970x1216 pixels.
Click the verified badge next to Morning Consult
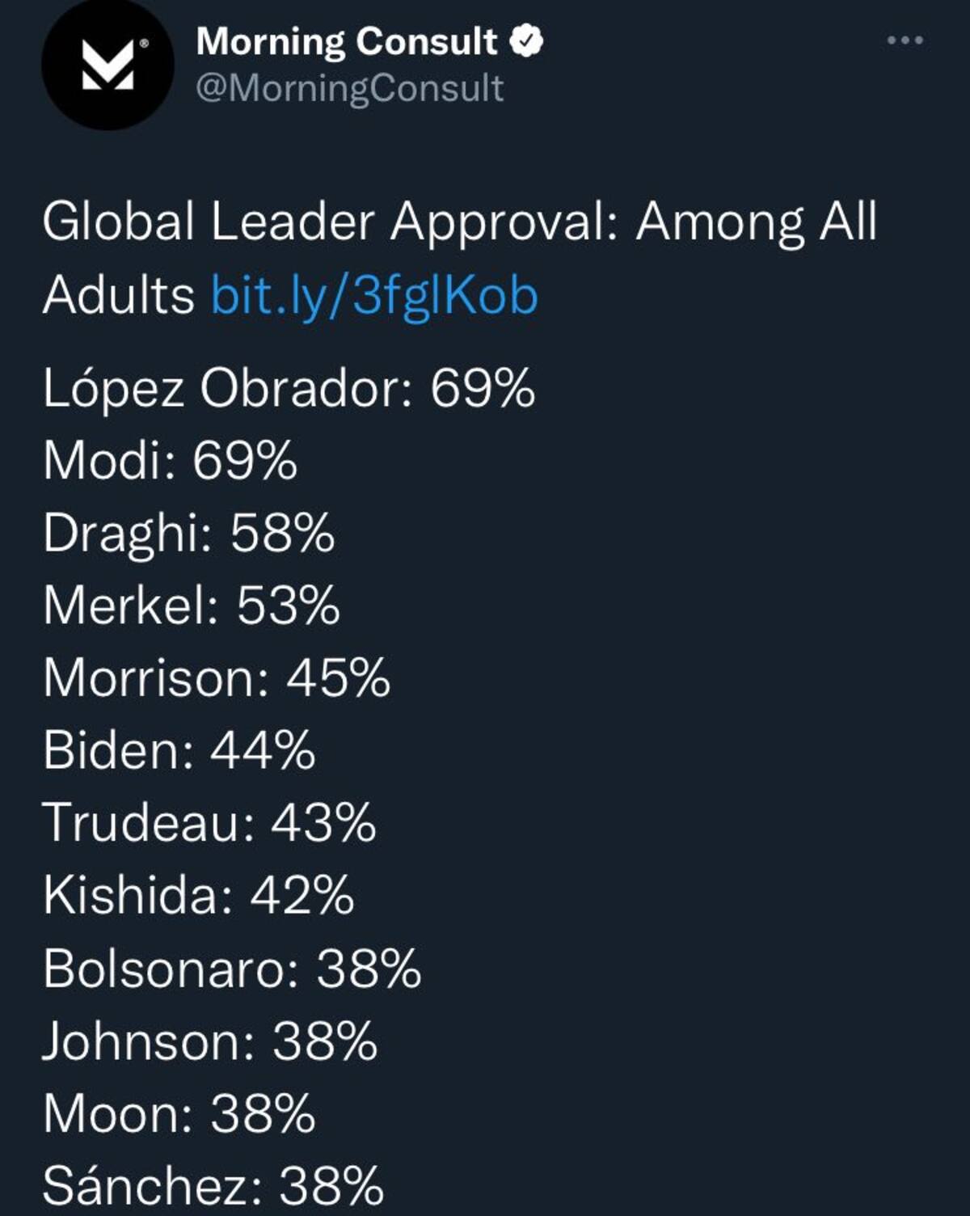[x=526, y=41]
